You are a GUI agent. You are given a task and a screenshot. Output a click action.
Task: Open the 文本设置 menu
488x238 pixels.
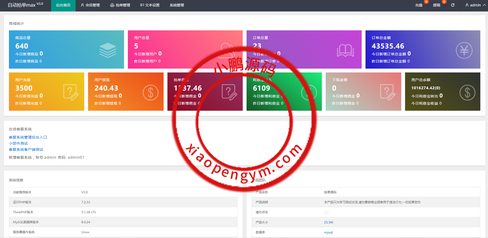tap(150, 5)
